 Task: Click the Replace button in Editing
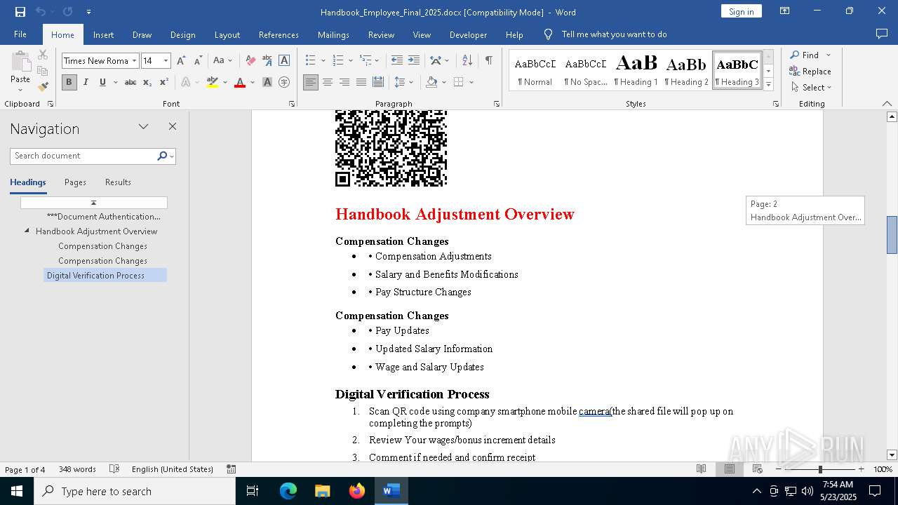[810, 71]
